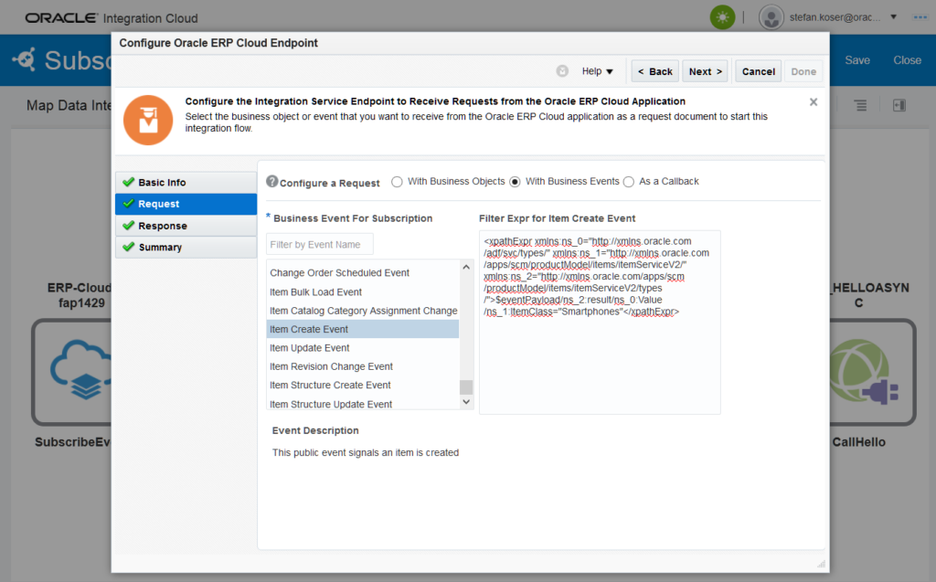Click the list view icon near Save

[860, 106]
